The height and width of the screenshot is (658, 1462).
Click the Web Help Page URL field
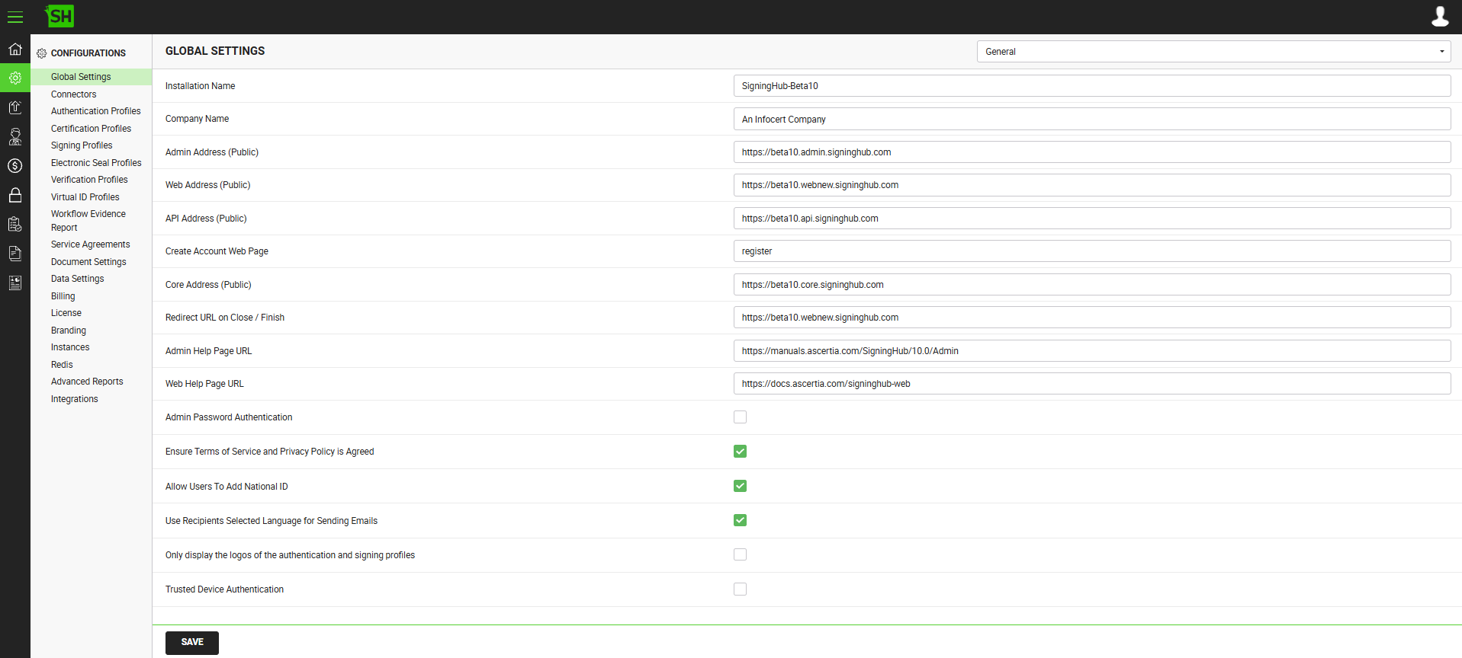coord(1092,384)
